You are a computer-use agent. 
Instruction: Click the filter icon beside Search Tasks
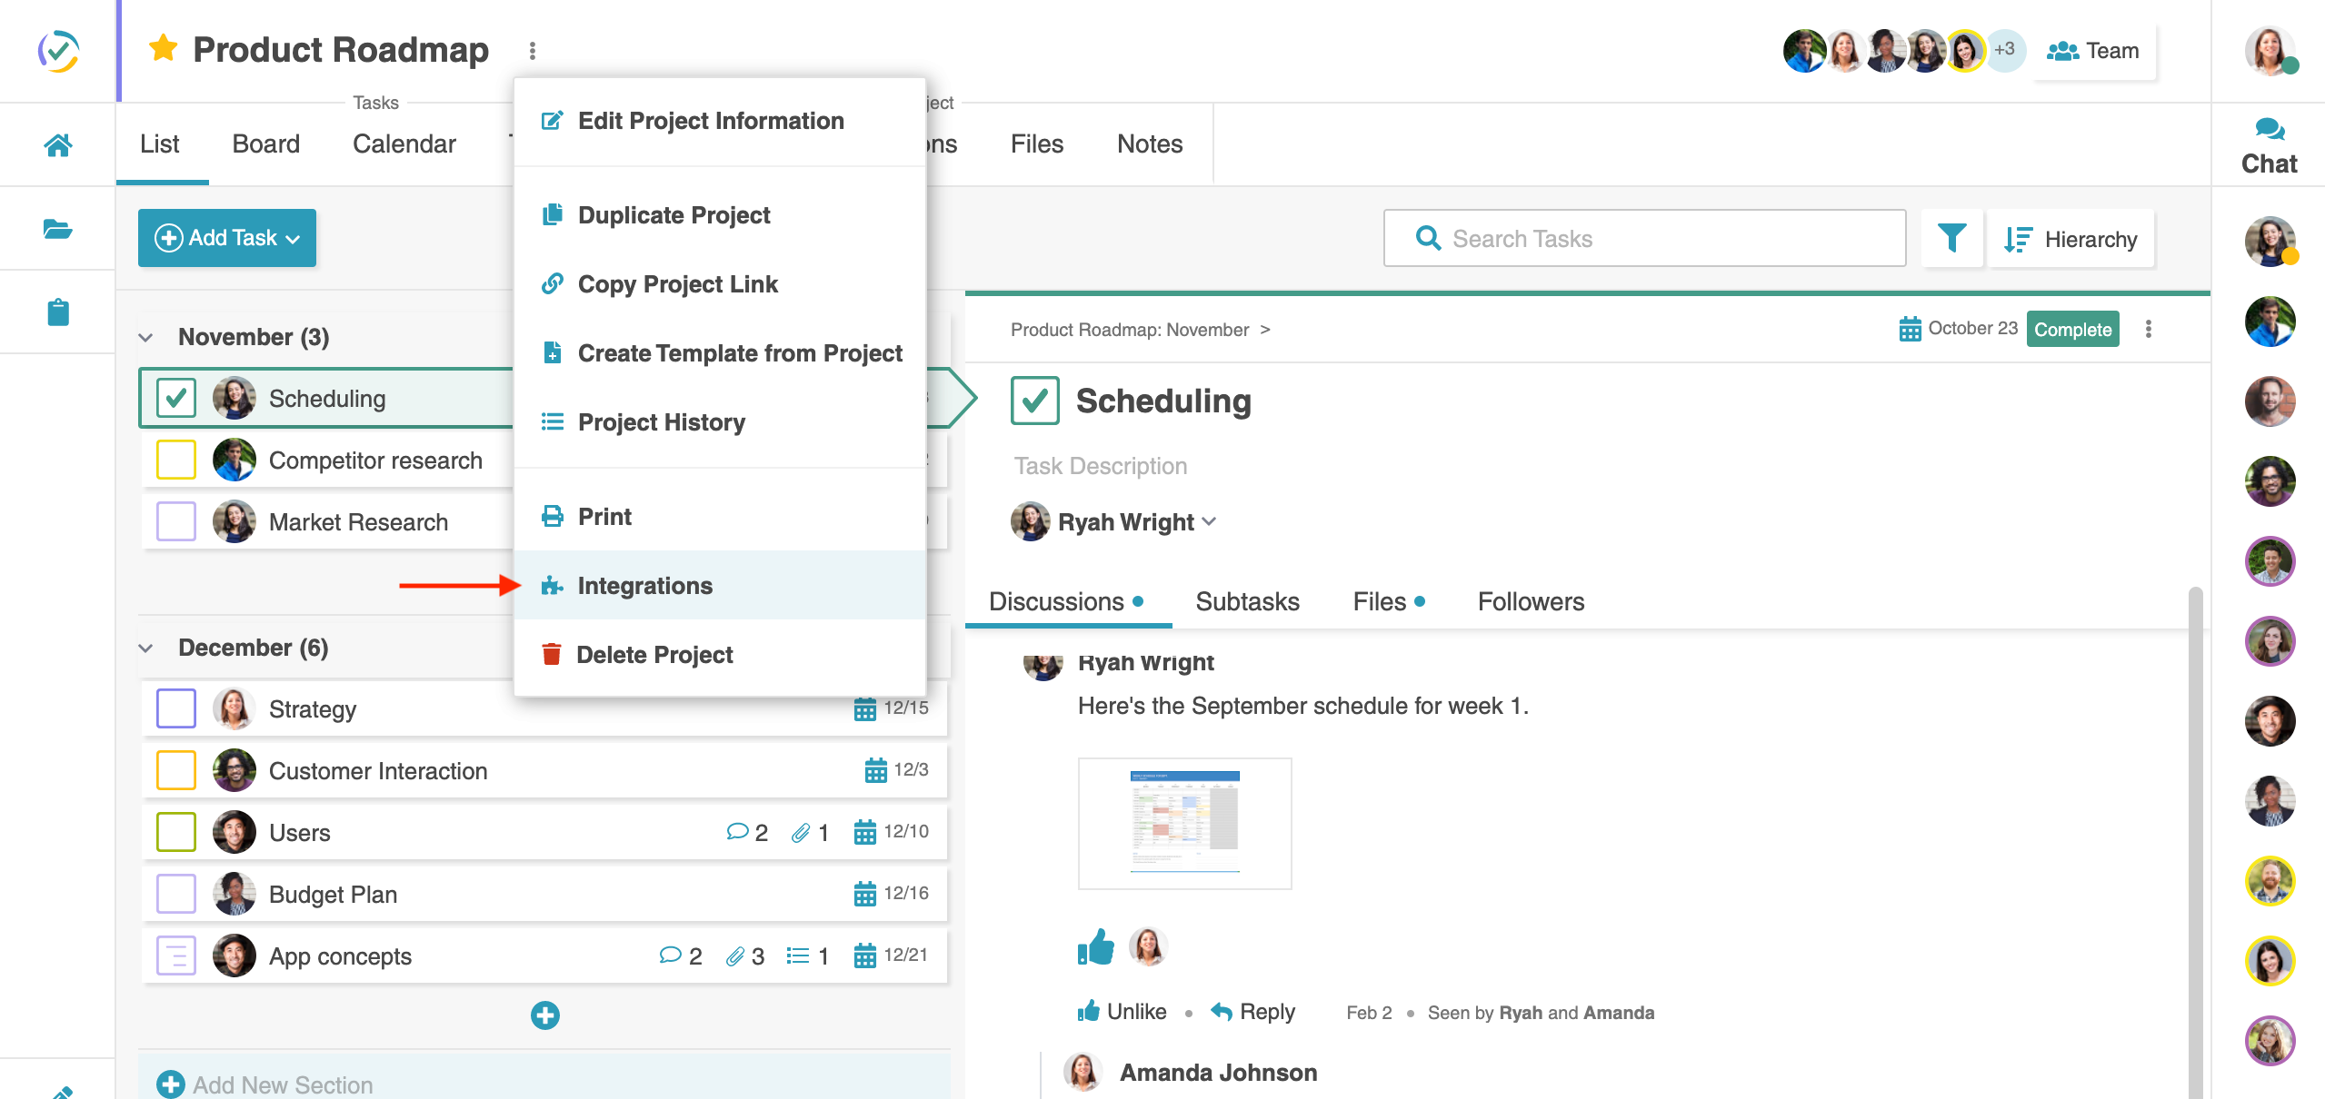pyautogui.click(x=1953, y=238)
